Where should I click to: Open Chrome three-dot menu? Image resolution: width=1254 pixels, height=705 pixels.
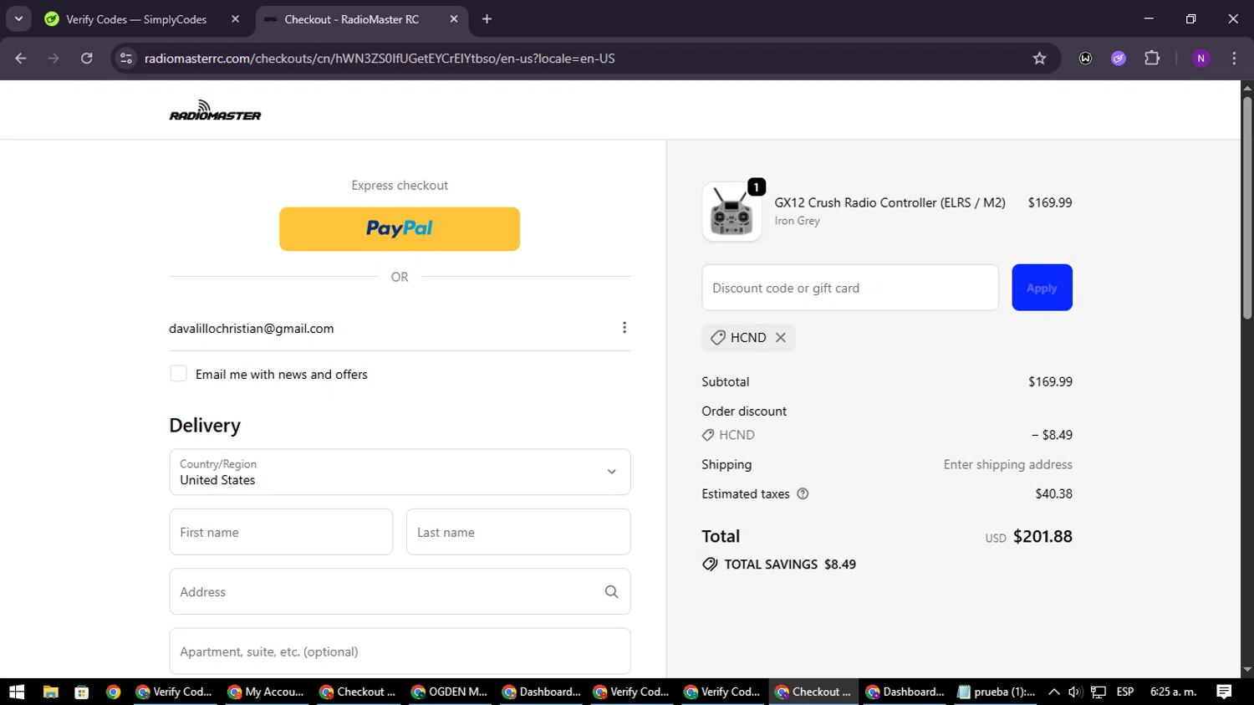[1234, 59]
